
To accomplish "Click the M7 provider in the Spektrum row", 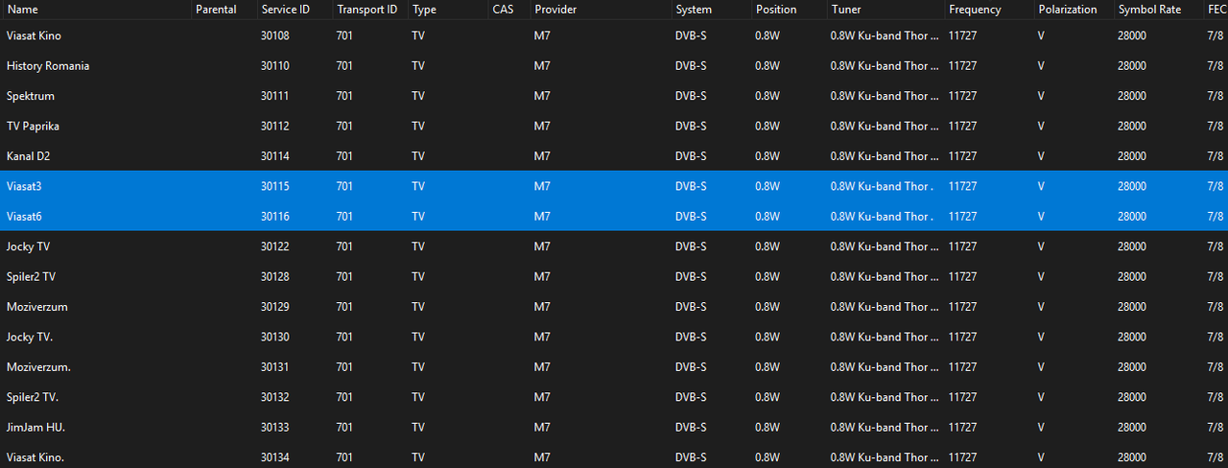I will [542, 96].
